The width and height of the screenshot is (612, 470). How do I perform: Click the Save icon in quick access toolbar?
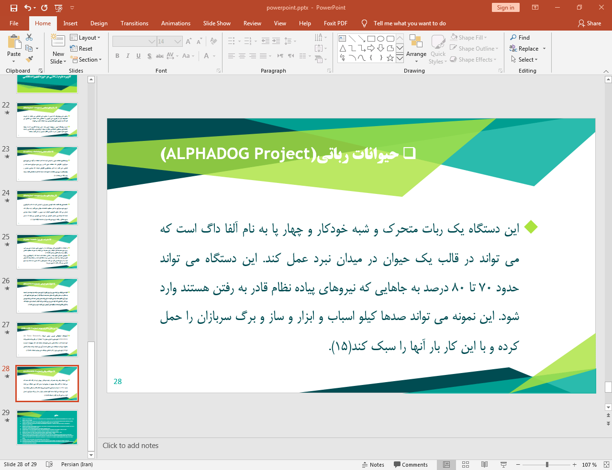(13, 8)
